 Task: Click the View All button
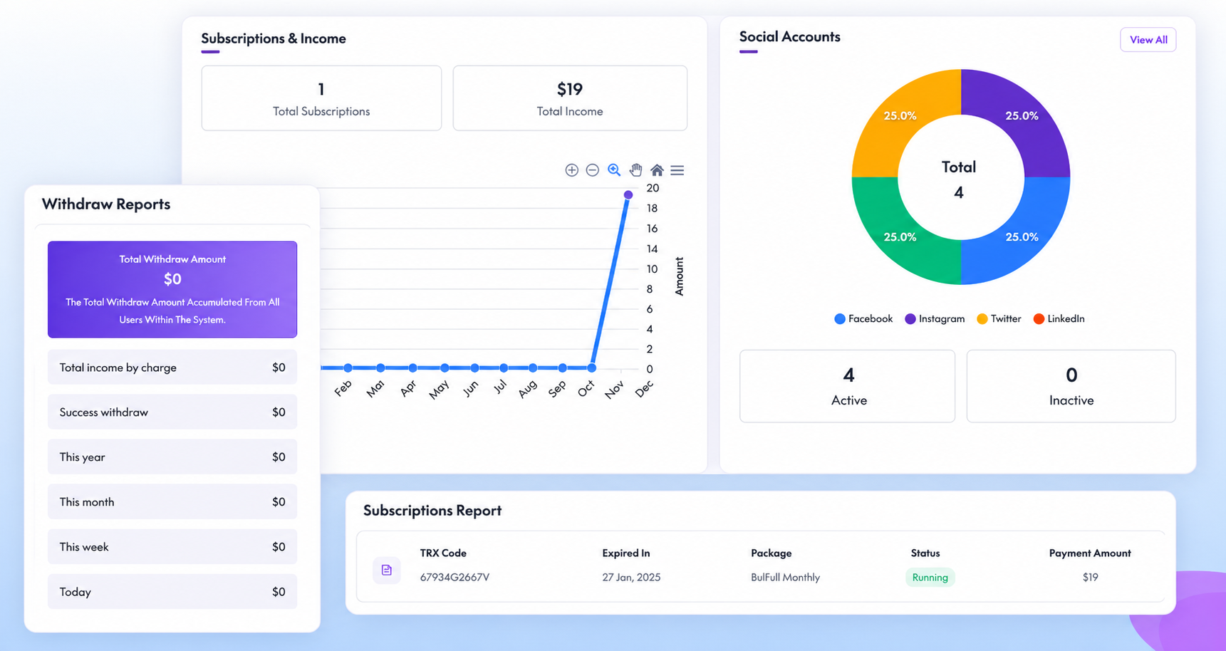click(1148, 40)
